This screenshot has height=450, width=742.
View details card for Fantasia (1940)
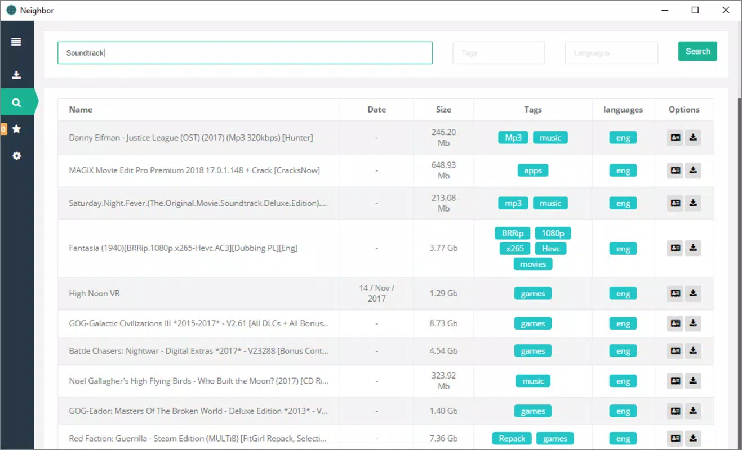(x=675, y=248)
